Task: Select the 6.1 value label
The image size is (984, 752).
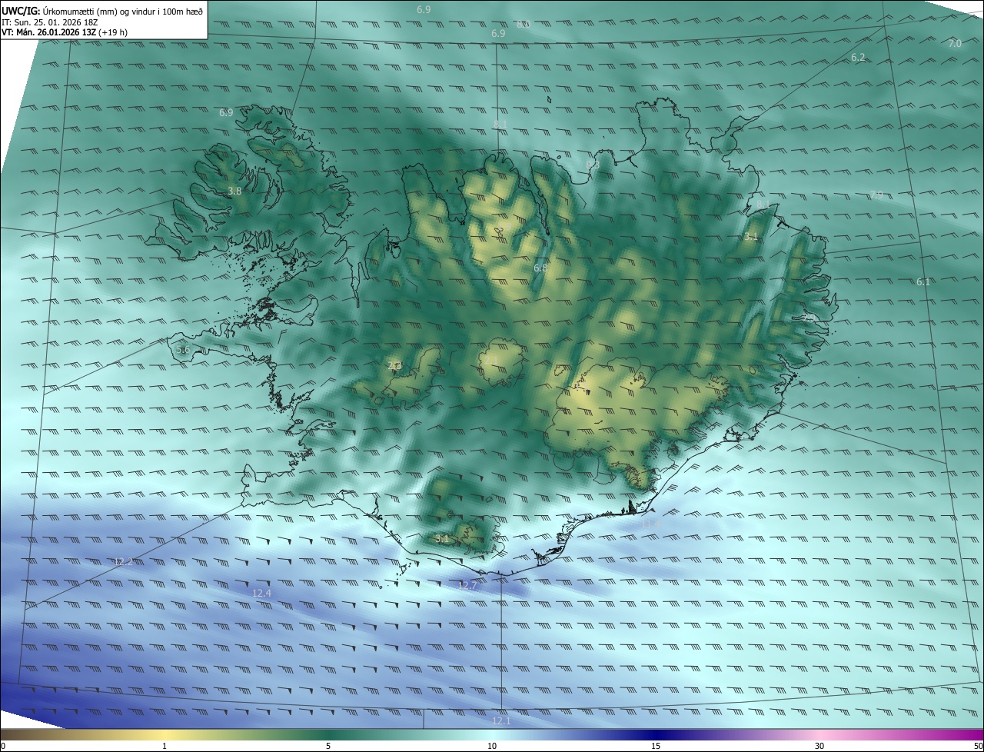Action: [x=923, y=281]
